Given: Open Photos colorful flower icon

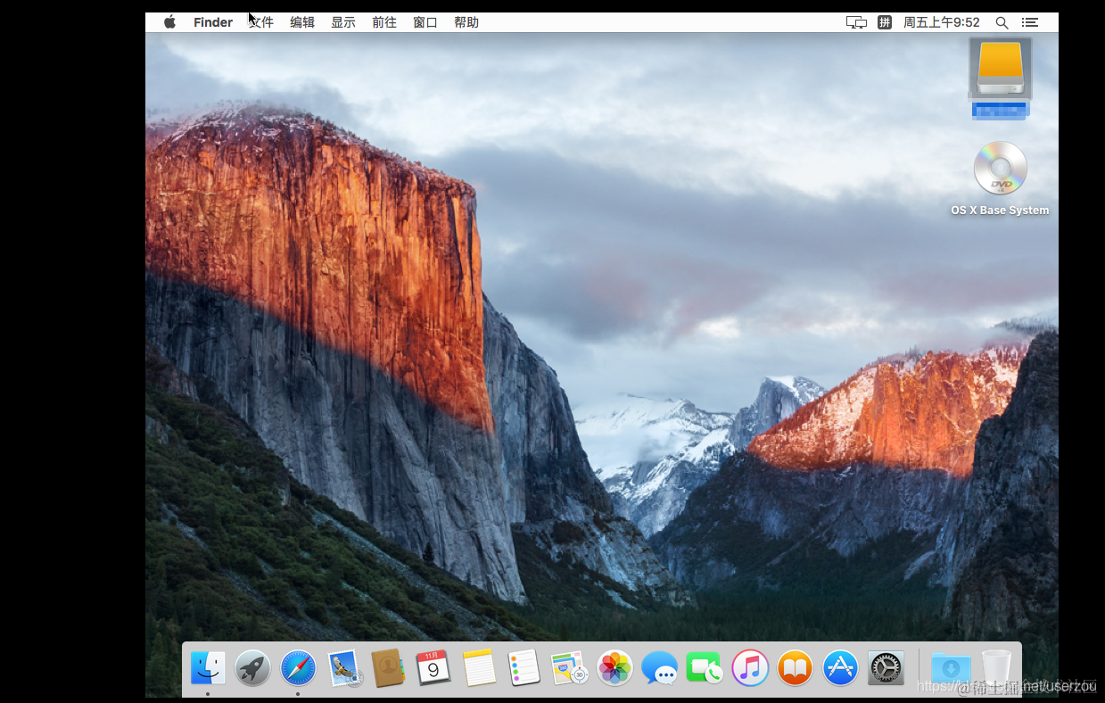Looking at the screenshot, I should click(x=614, y=667).
